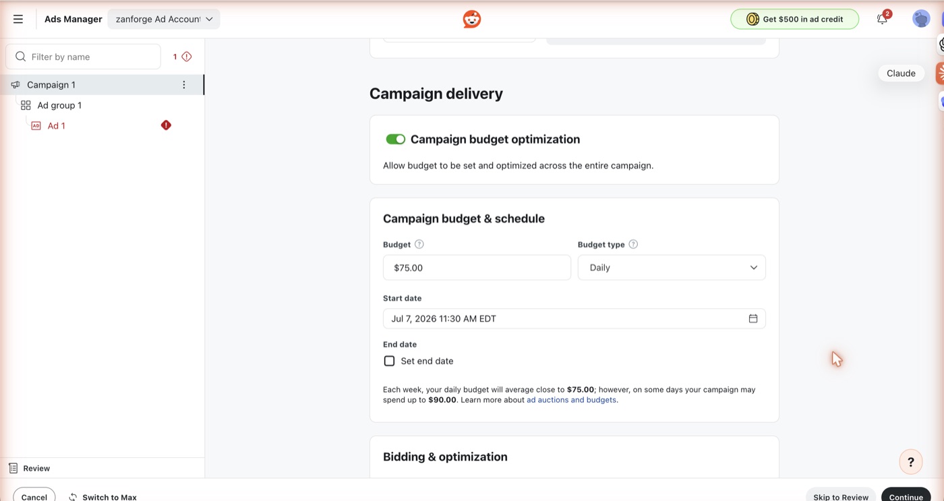Viewport: 944px width, 501px height.
Task: Check the Set end date checkbox
Action: [x=389, y=361]
